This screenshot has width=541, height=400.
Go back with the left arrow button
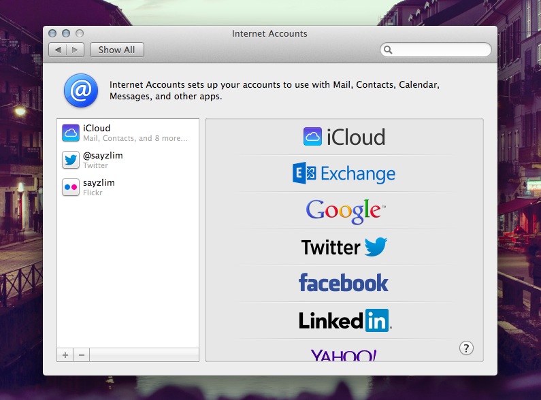(58, 50)
